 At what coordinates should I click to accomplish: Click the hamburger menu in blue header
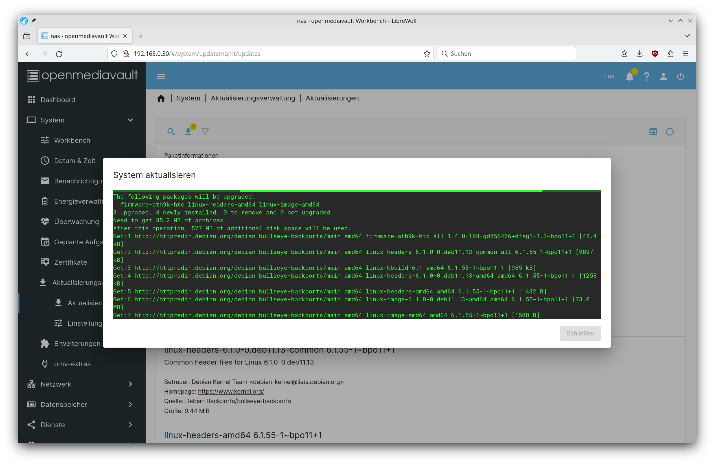(x=161, y=76)
